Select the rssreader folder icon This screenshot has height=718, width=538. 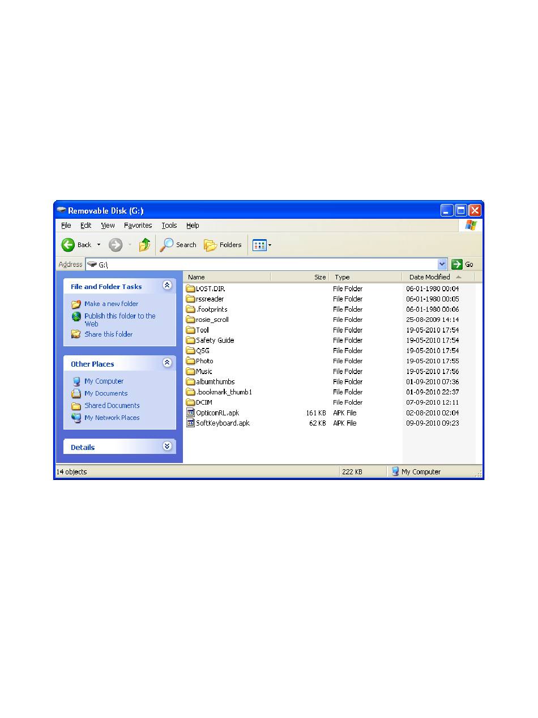(x=190, y=299)
